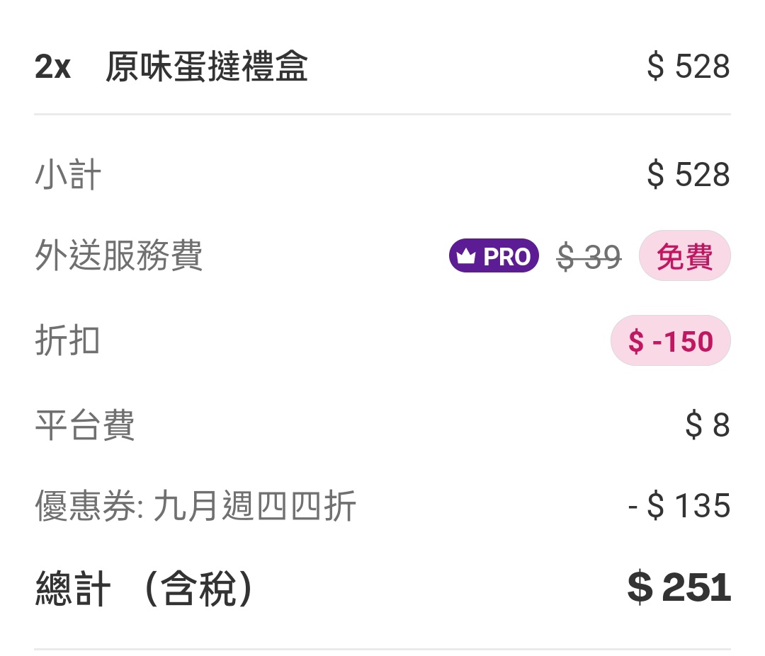Tap the 折扣 discount label

click(x=67, y=341)
